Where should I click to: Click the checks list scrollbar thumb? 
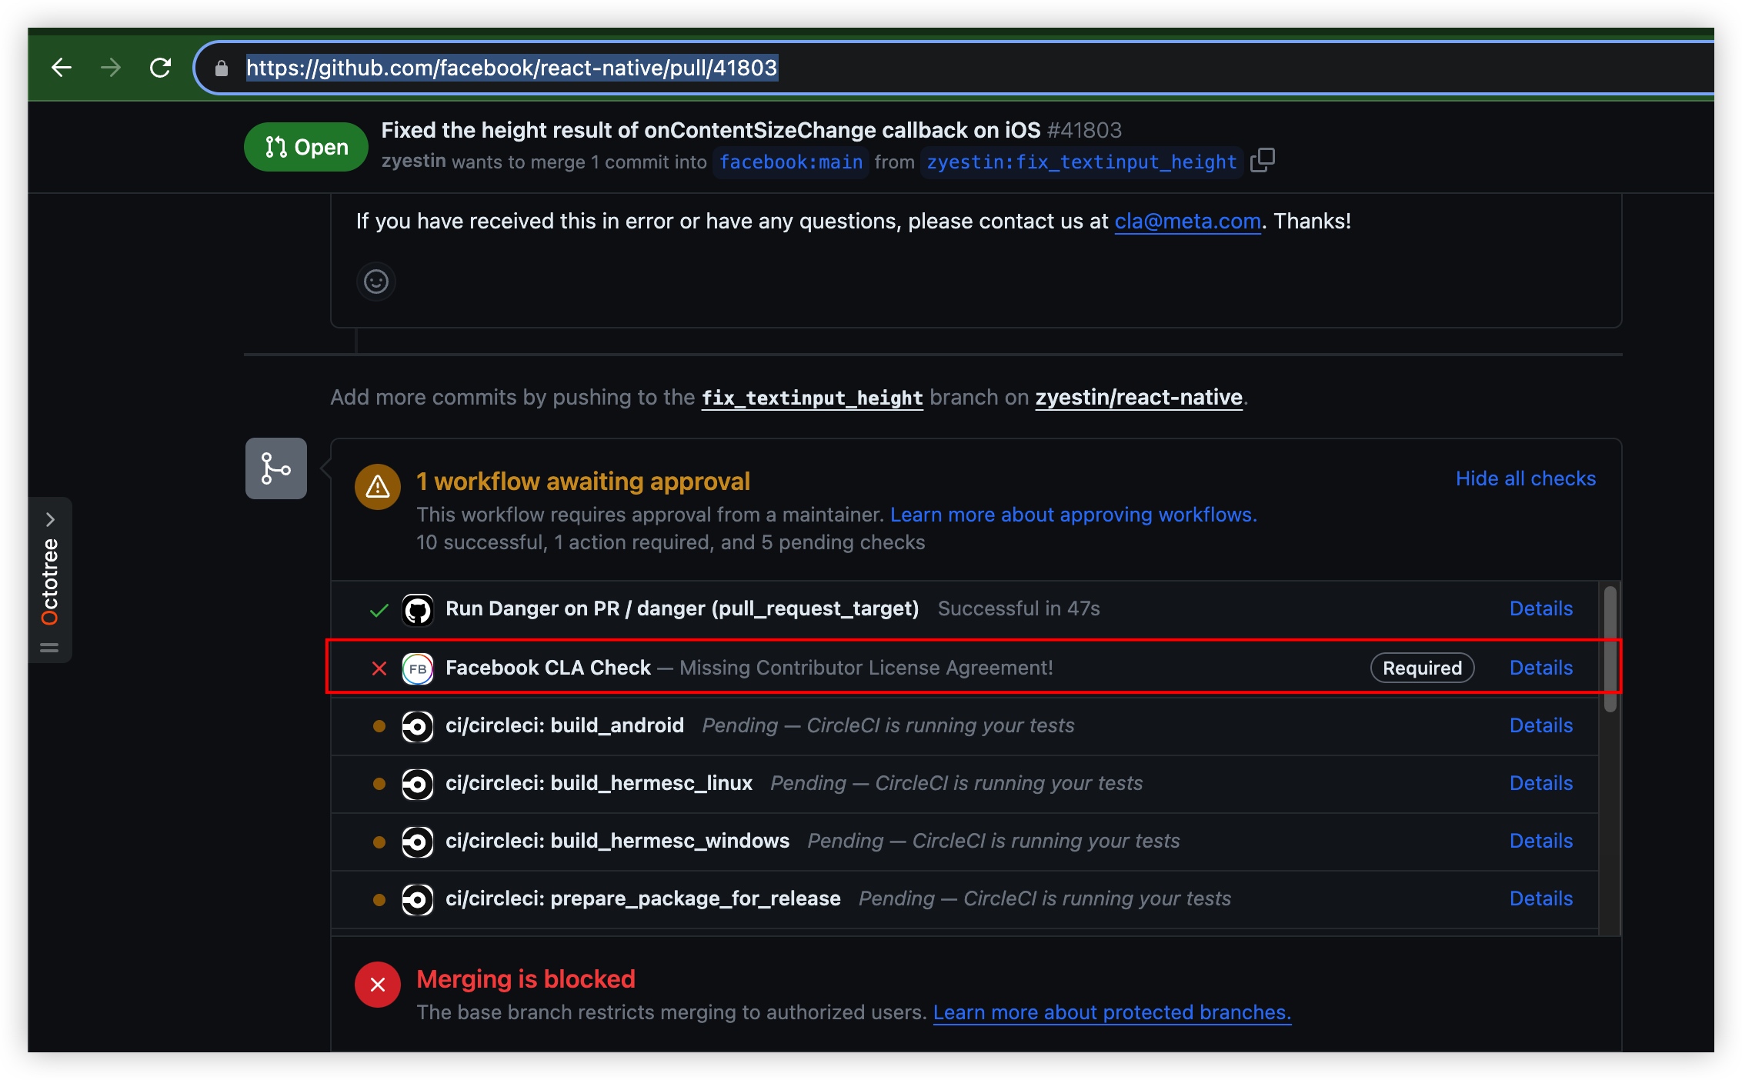pos(1610,648)
